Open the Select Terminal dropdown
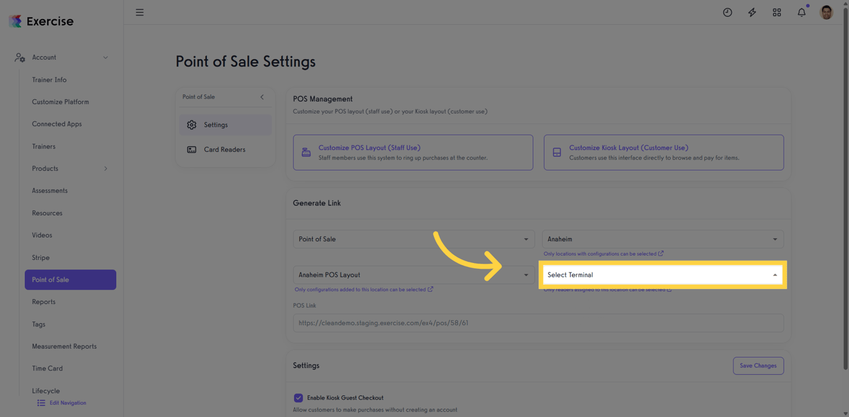 (x=663, y=275)
